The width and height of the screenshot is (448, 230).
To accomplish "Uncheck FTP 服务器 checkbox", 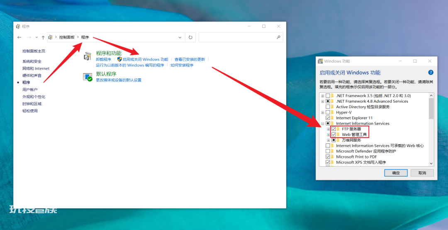I will tap(334, 129).
